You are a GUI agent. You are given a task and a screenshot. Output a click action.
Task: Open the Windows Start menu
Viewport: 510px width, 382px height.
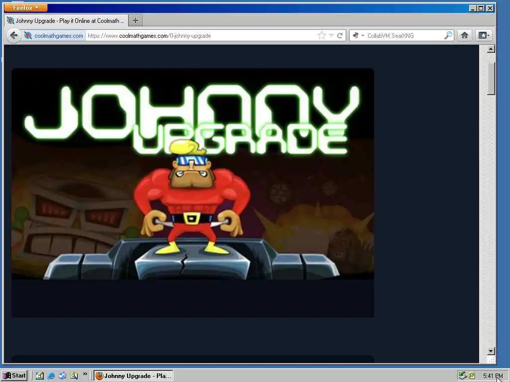[x=14, y=376]
